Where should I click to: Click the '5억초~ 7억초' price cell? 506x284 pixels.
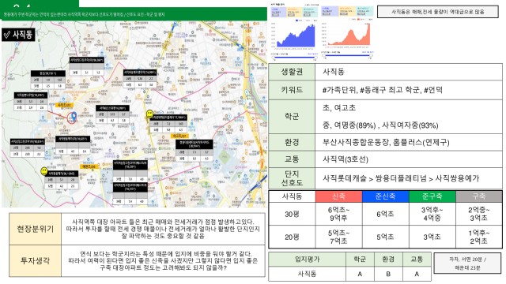[338, 237]
